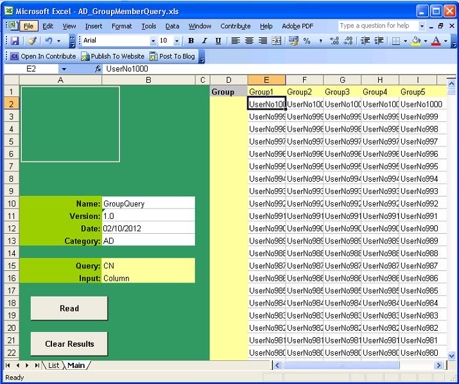This screenshot has height=384, width=459.
Task: Apply Center alignment to the cell
Action: 249,40
